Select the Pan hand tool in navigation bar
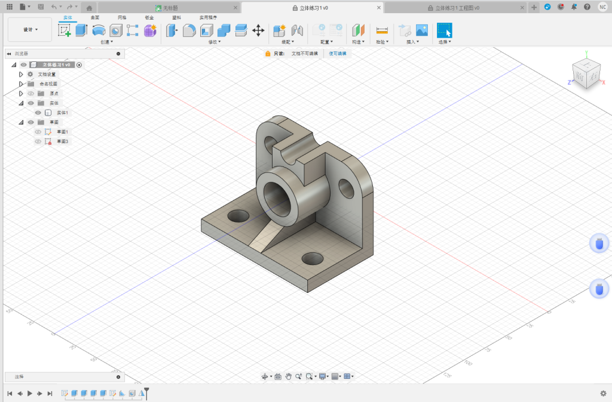The height and width of the screenshot is (402, 612). point(288,376)
